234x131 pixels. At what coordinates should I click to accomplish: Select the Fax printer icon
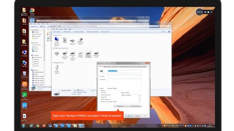57,53
